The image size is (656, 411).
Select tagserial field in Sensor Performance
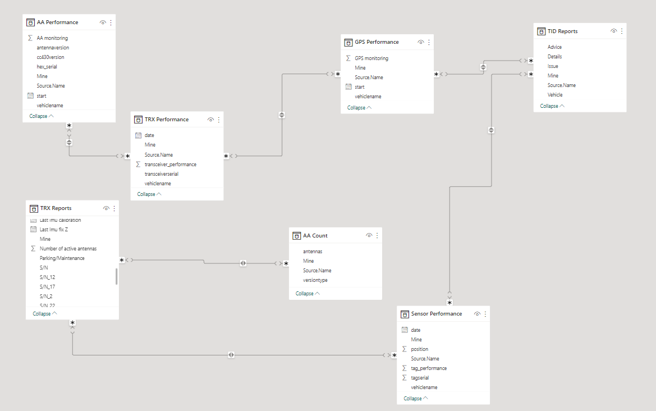click(x=420, y=378)
